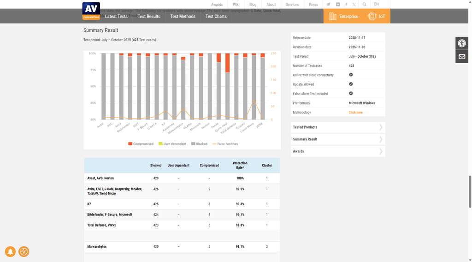Viewport: 472px width, 262px height.
Task: Open the Blog top link
Action: (x=253, y=5)
